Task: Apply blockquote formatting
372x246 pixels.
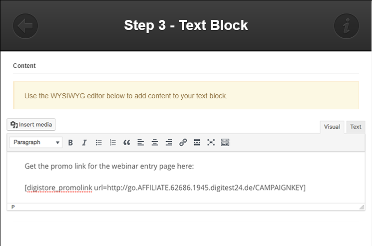Action: coord(127,143)
